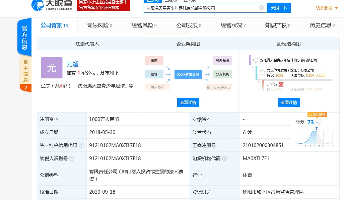This screenshot has width=344, height=200.
Task: Click the approval date 2020-09-18
Action: 102,192
